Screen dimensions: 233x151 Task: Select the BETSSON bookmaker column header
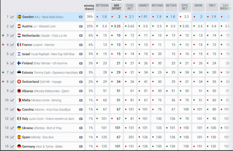[102, 7]
